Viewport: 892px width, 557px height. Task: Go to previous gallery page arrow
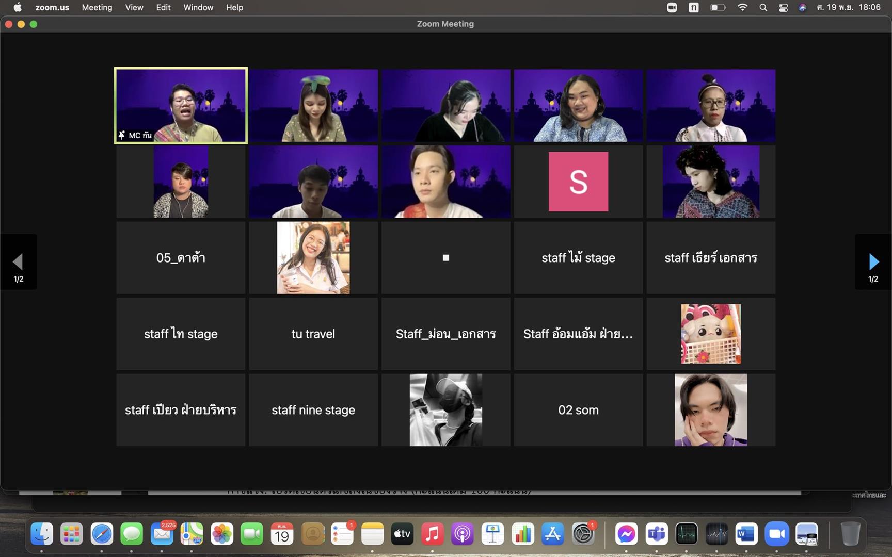18,262
